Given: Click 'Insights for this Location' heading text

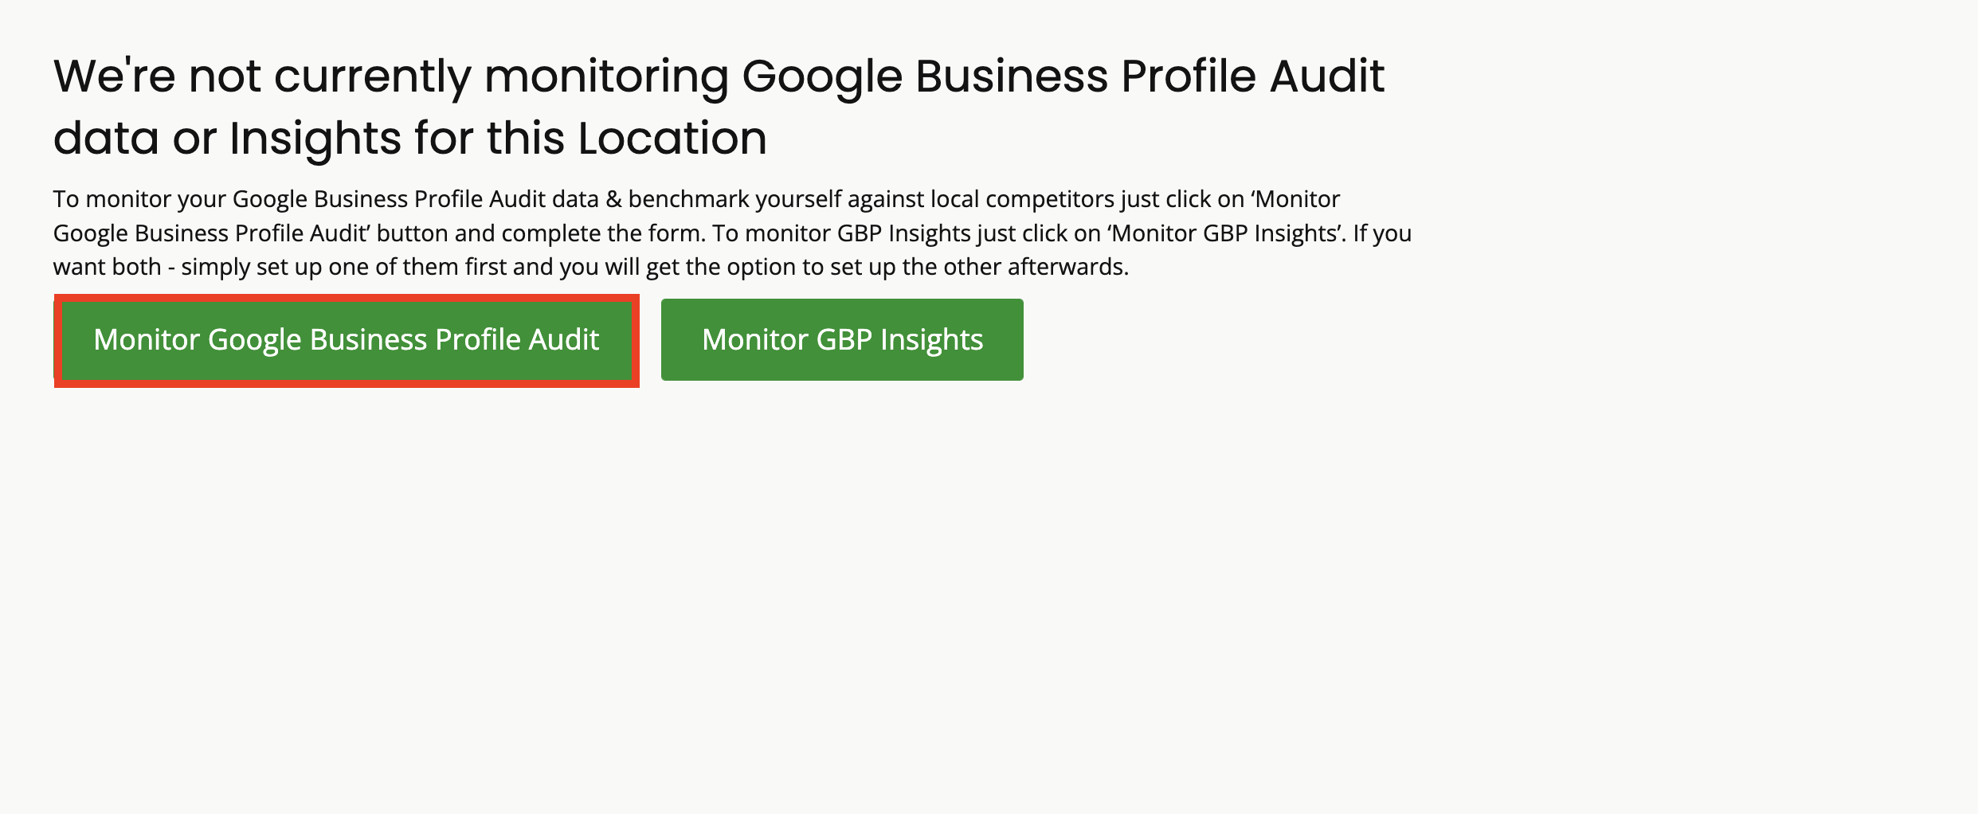Looking at the screenshot, I should (499, 139).
